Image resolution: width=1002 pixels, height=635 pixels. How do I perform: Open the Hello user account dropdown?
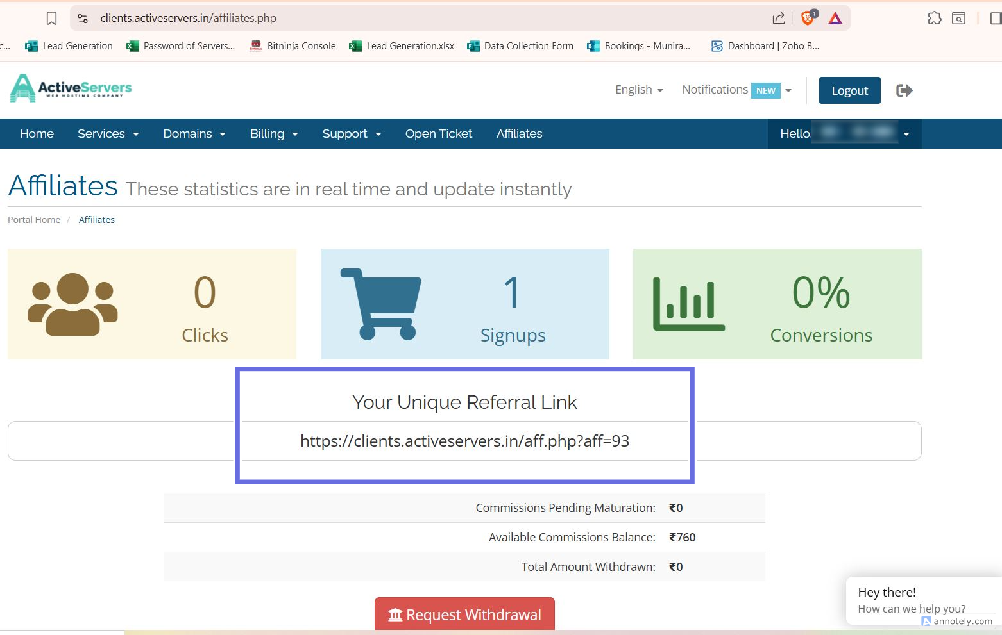[x=844, y=134]
